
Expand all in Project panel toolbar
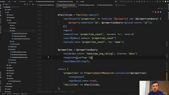27,4
